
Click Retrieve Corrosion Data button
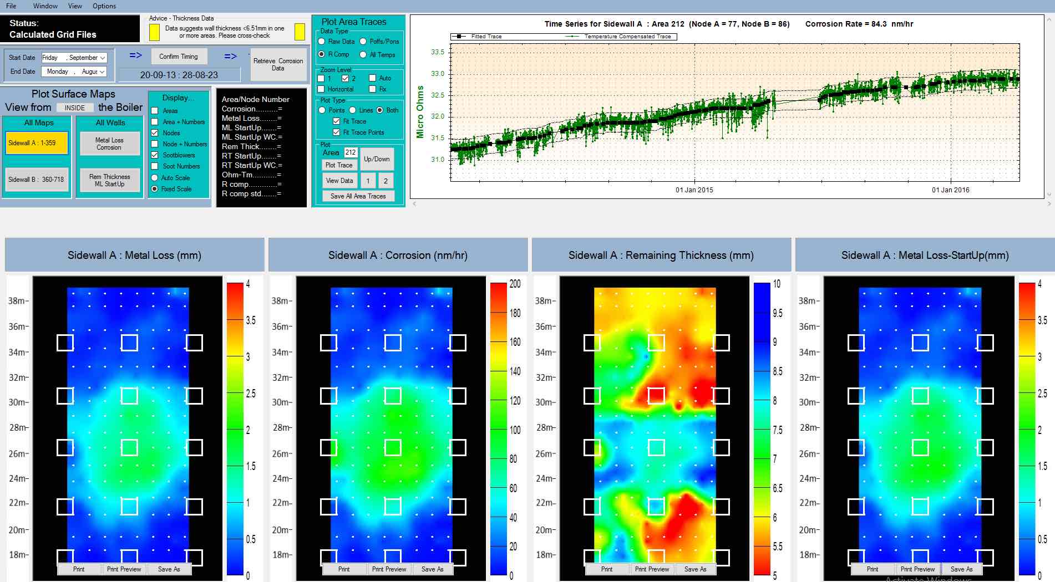coord(278,64)
